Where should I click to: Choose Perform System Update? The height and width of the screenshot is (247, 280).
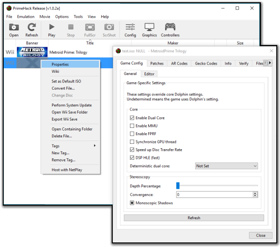click(70, 105)
